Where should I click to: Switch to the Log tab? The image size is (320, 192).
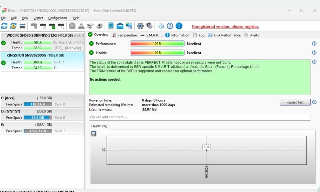(x=199, y=35)
